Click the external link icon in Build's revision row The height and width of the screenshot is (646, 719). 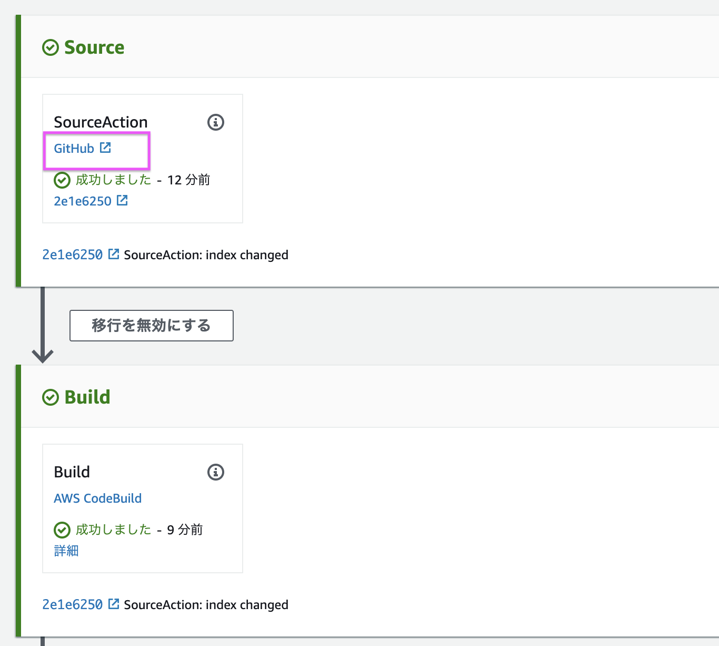(114, 604)
